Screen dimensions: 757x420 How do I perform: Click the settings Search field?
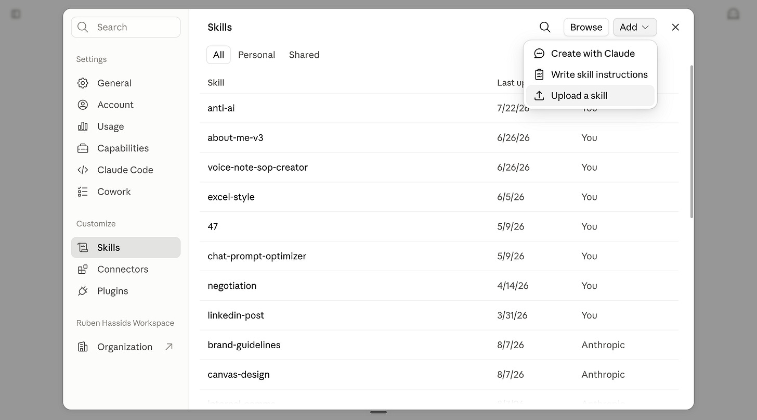126,27
